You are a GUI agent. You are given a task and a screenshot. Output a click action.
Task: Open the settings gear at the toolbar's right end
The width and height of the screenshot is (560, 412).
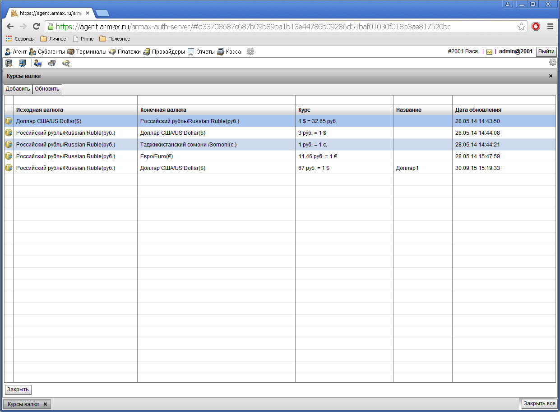pyautogui.click(x=553, y=63)
